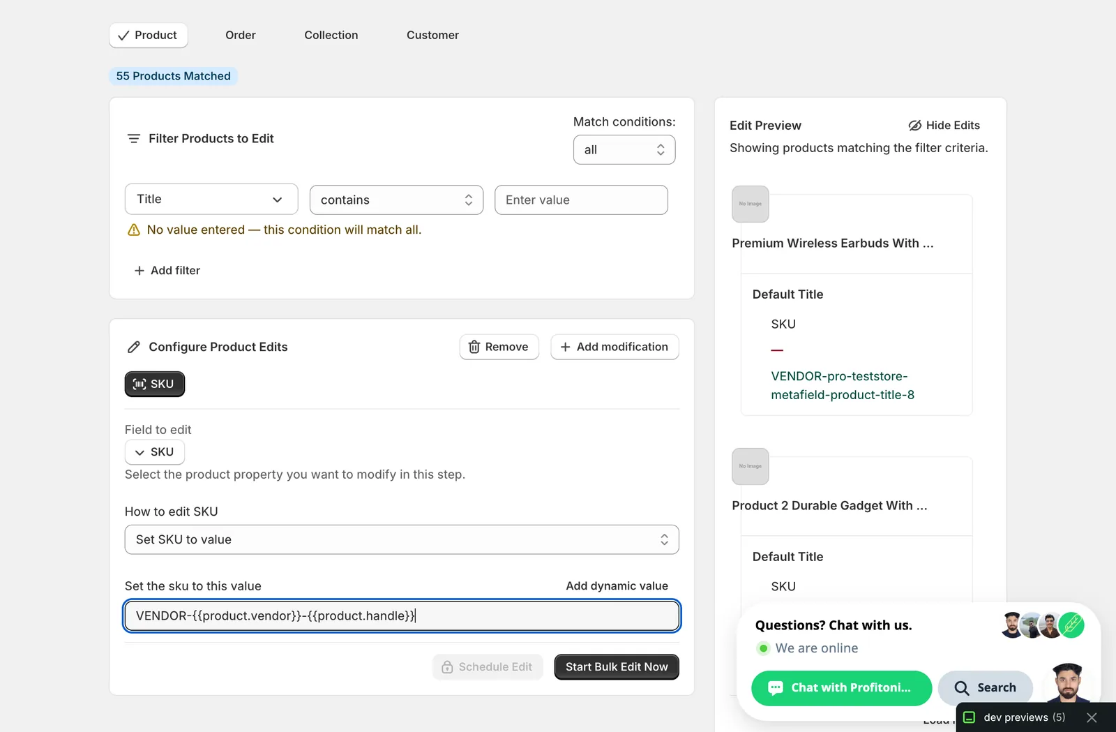The width and height of the screenshot is (1116, 732).
Task: Go to the Customer tab
Action: coord(432,35)
